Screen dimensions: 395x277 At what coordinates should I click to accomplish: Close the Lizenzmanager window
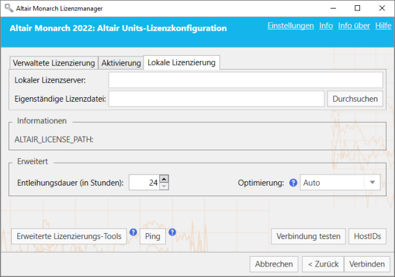(382, 8)
